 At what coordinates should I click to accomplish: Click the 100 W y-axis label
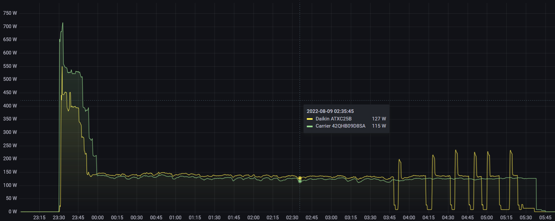[10, 185]
